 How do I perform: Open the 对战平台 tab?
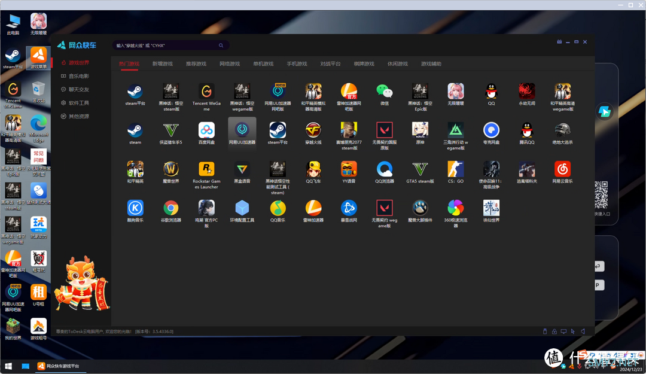coord(330,64)
